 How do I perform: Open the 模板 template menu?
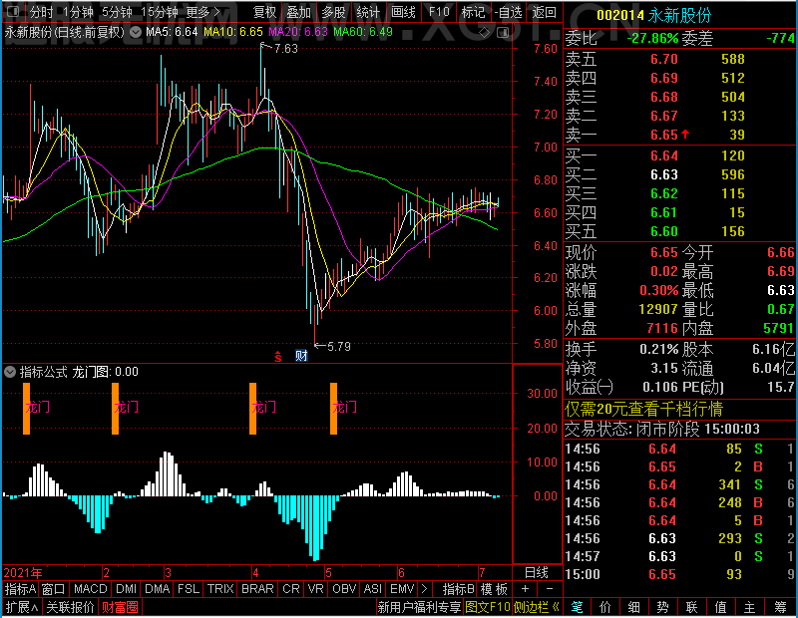click(x=494, y=589)
